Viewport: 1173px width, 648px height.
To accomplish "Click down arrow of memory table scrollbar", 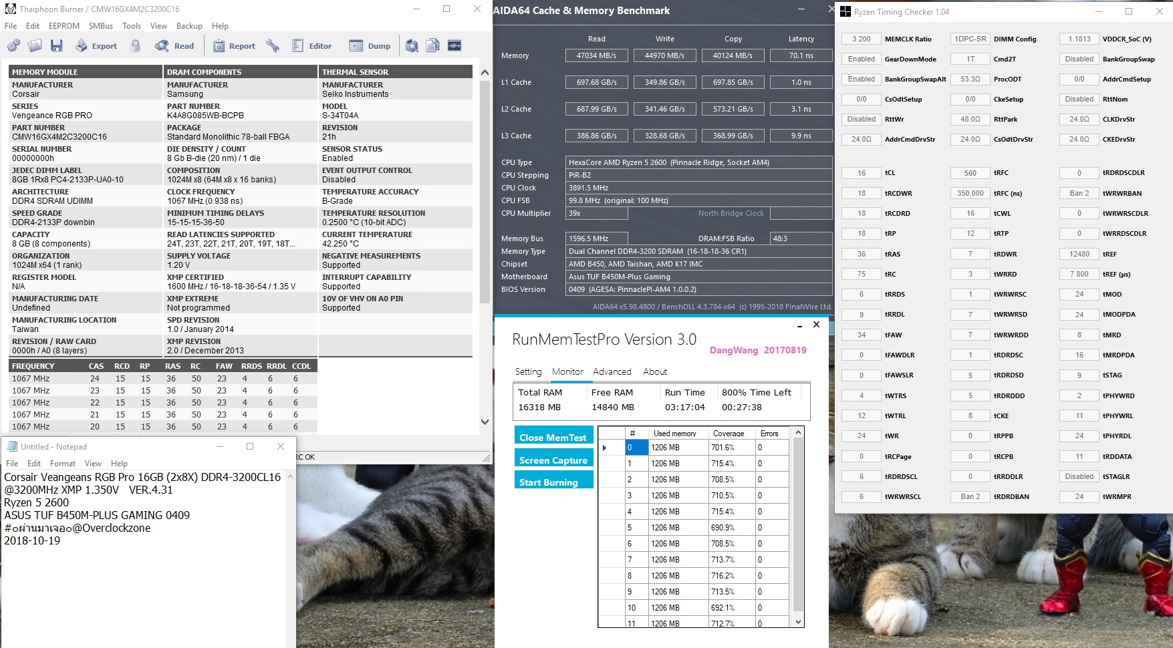I will click(798, 621).
